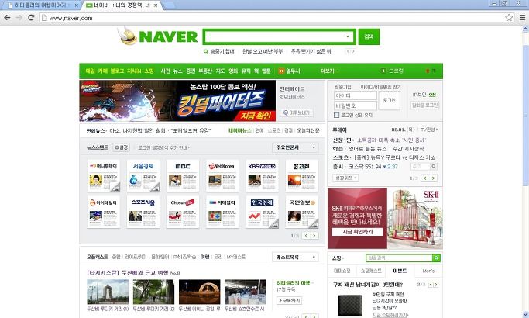This screenshot has height=318, width=529.
Task: Open the 한겨레 newsstand tile
Action: coord(301,176)
